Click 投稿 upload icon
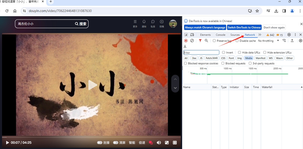Screen dimensions: 303x149 point(162,24)
